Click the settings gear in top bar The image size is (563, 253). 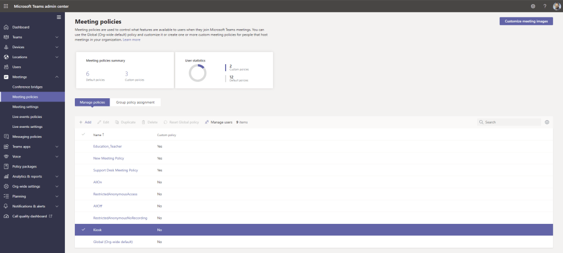(x=533, y=6)
